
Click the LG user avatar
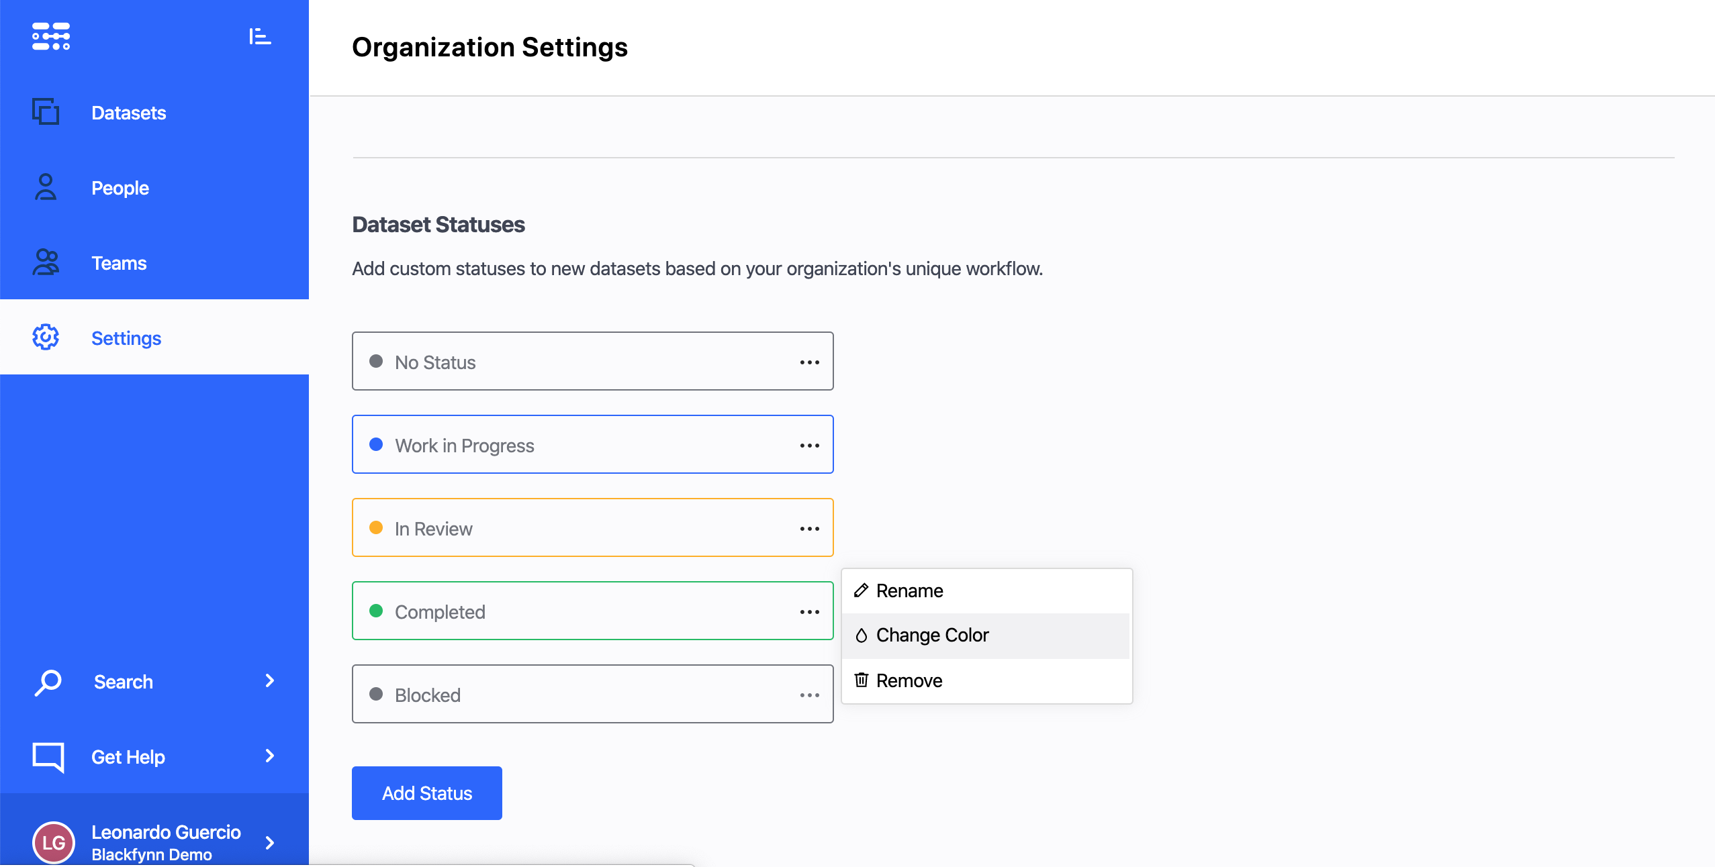click(x=54, y=843)
